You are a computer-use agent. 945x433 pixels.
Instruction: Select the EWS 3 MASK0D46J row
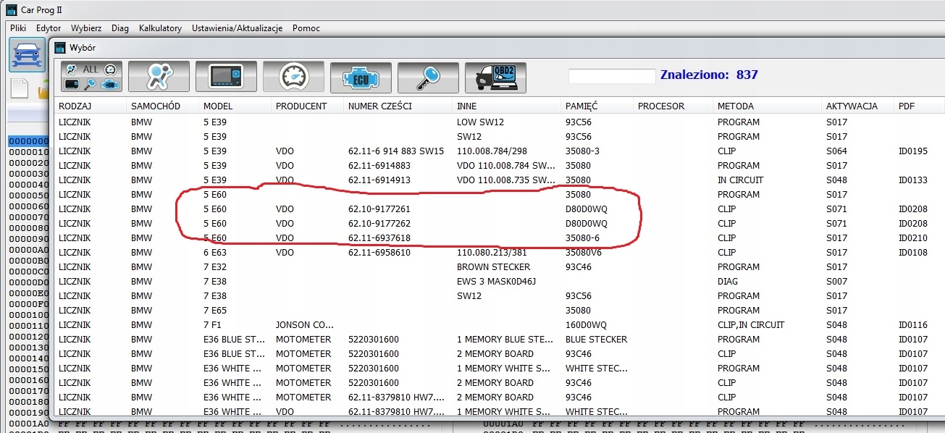click(x=500, y=281)
